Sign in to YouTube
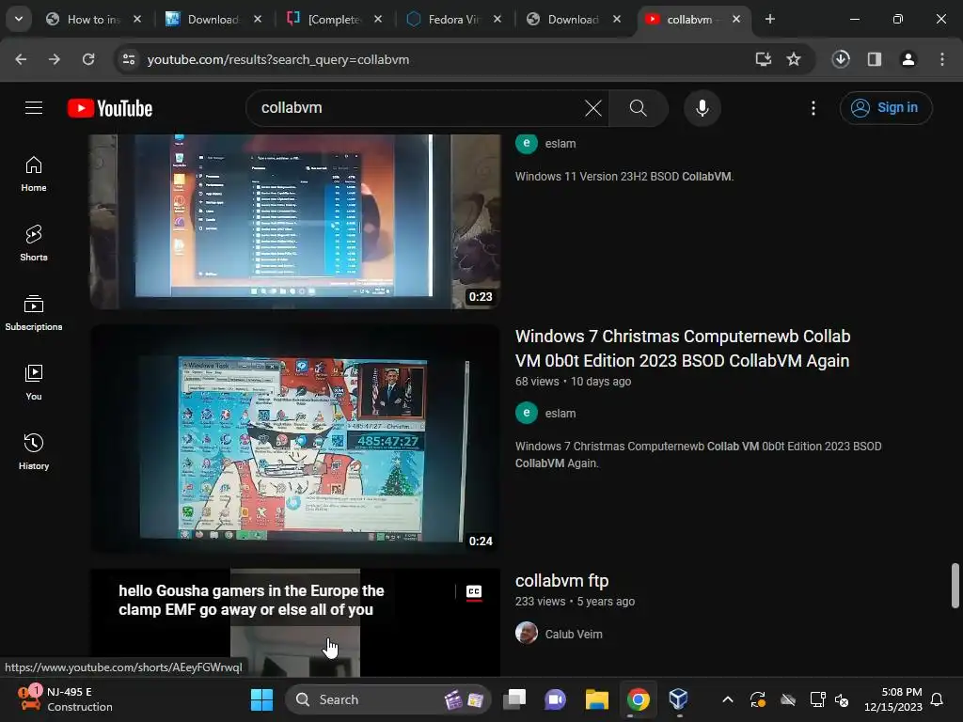963x722 pixels. pyautogui.click(x=886, y=108)
